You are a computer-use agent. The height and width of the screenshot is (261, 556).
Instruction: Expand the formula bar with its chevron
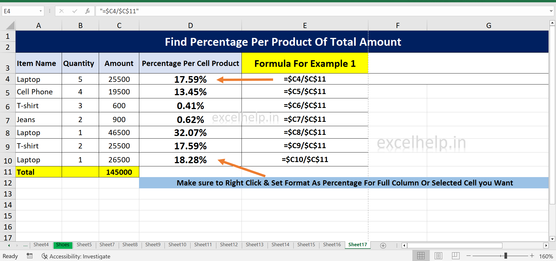(x=551, y=11)
